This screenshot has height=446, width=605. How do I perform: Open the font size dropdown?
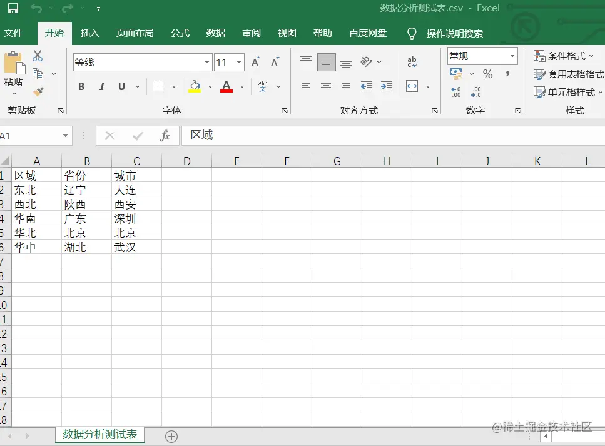[239, 63]
